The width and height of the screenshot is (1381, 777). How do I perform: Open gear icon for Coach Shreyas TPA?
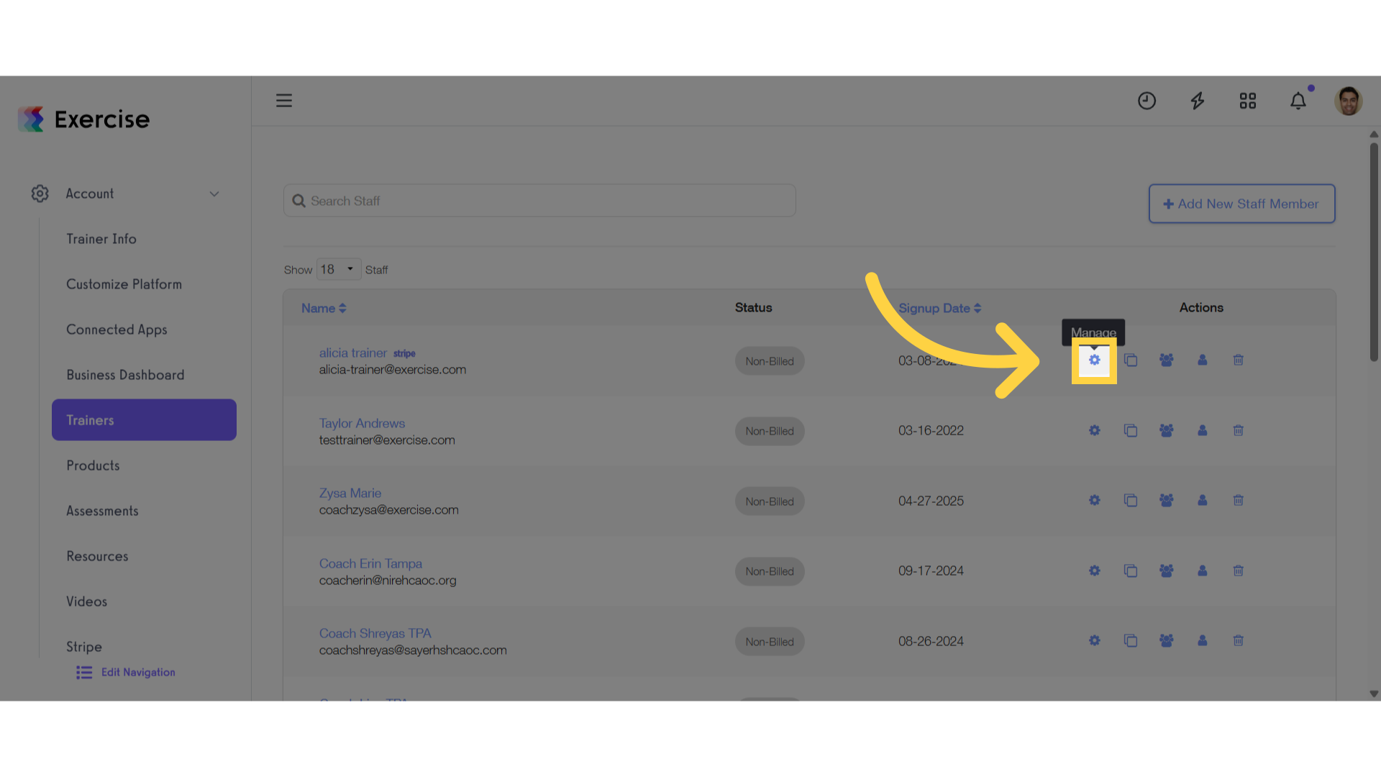(x=1094, y=640)
